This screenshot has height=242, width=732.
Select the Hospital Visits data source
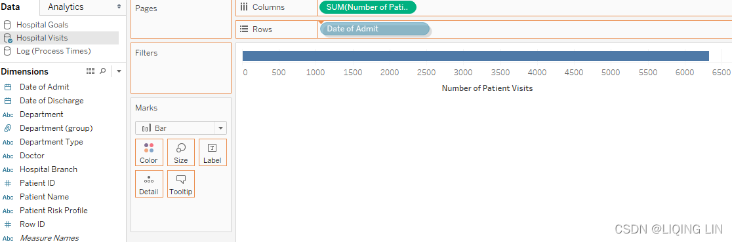coord(42,38)
